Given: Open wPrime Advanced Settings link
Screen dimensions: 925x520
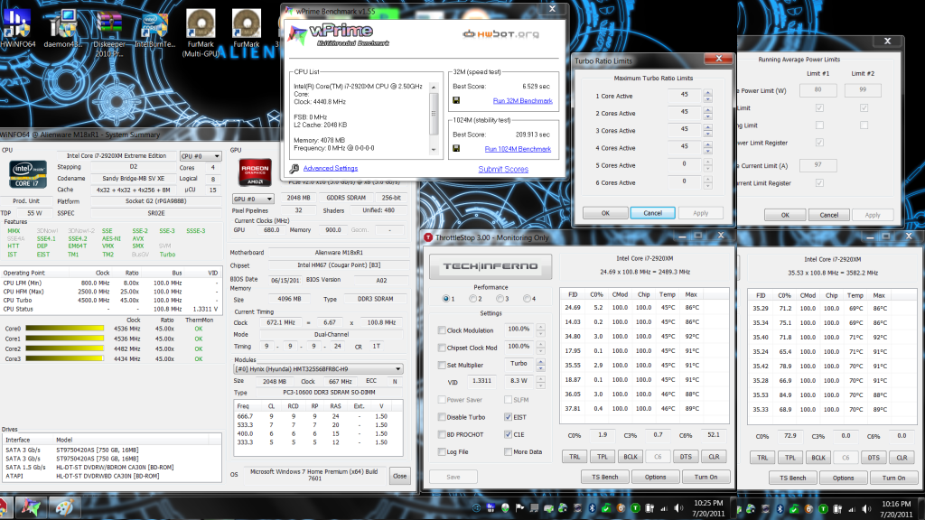Looking at the screenshot, I should 331,169.
